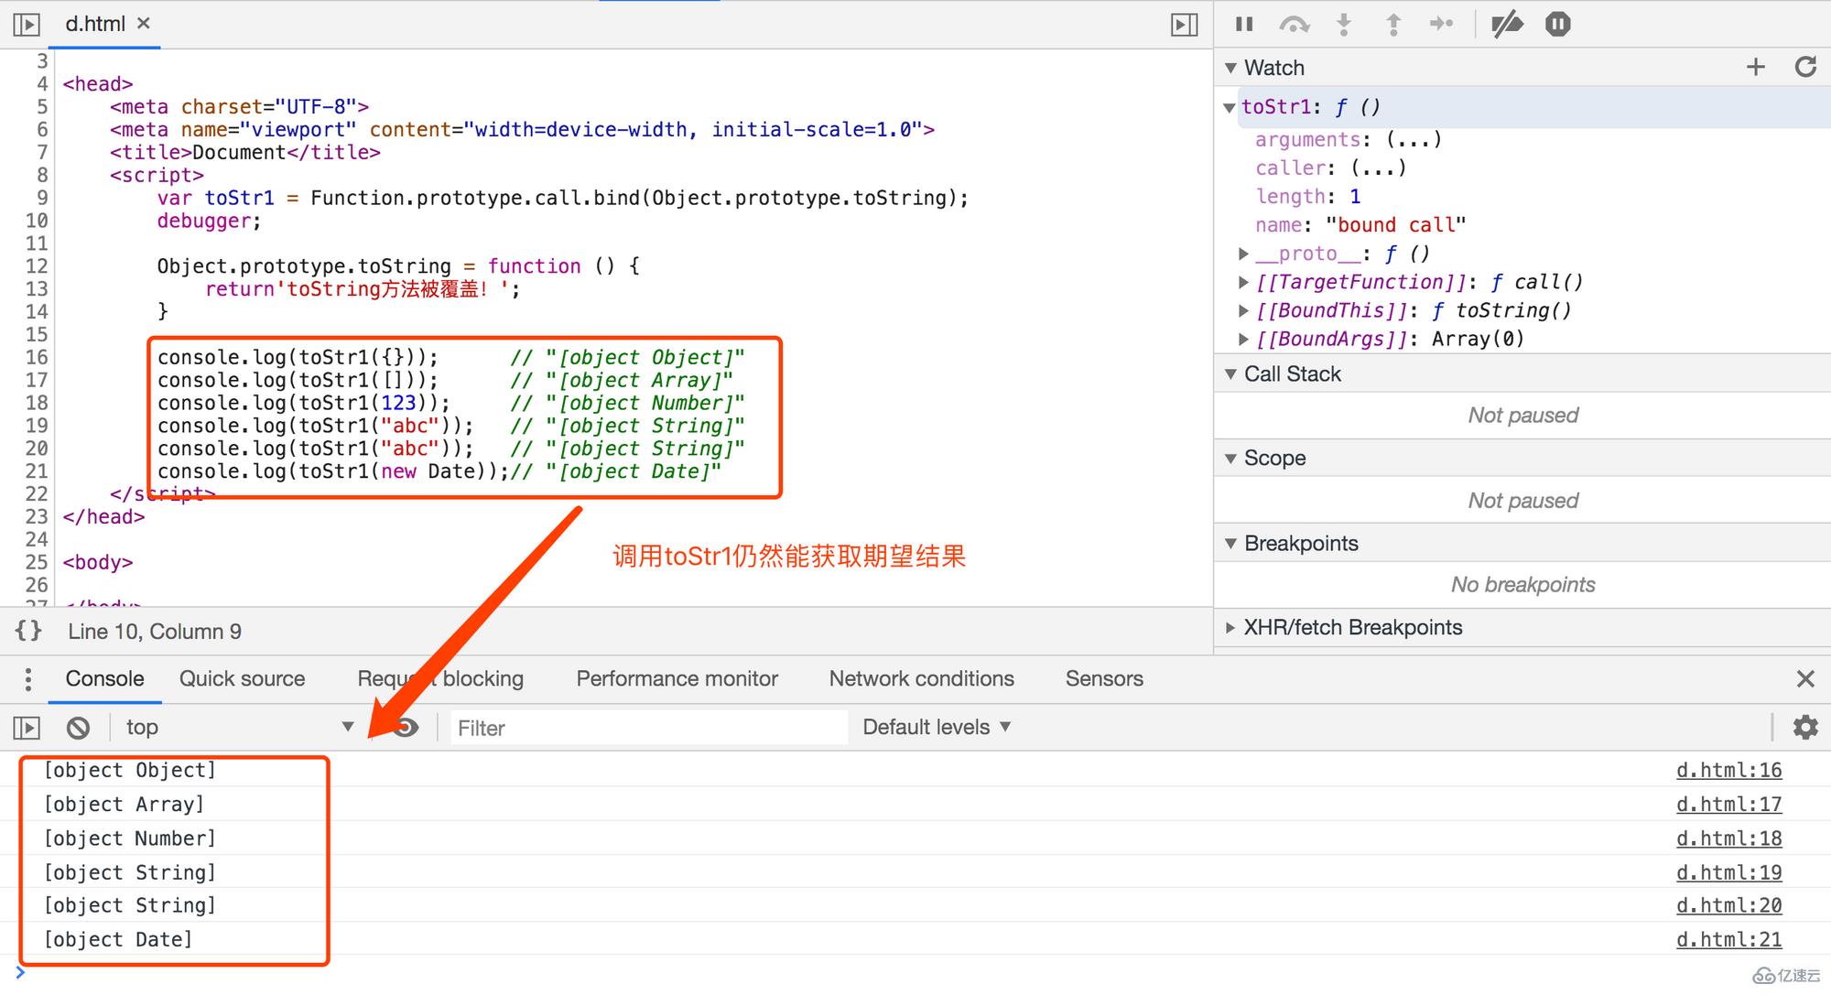This screenshot has width=1831, height=995.
Task: Open the Network conditions tab
Action: pos(921,678)
